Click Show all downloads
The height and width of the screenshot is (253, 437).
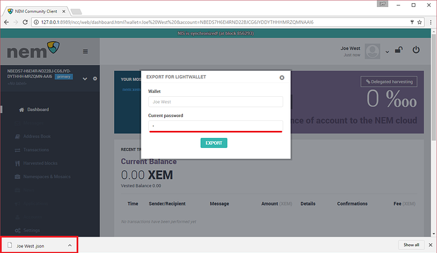click(x=412, y=245)
